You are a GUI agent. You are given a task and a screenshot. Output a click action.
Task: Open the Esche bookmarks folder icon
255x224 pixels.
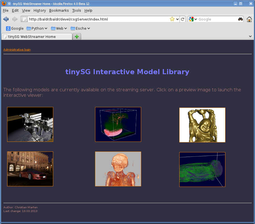click(x=73, y=29)
